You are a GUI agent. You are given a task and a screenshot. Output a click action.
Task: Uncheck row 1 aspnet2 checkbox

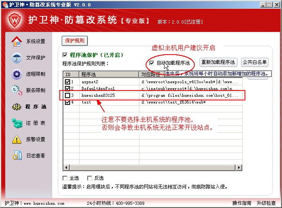tap(67, 82)
